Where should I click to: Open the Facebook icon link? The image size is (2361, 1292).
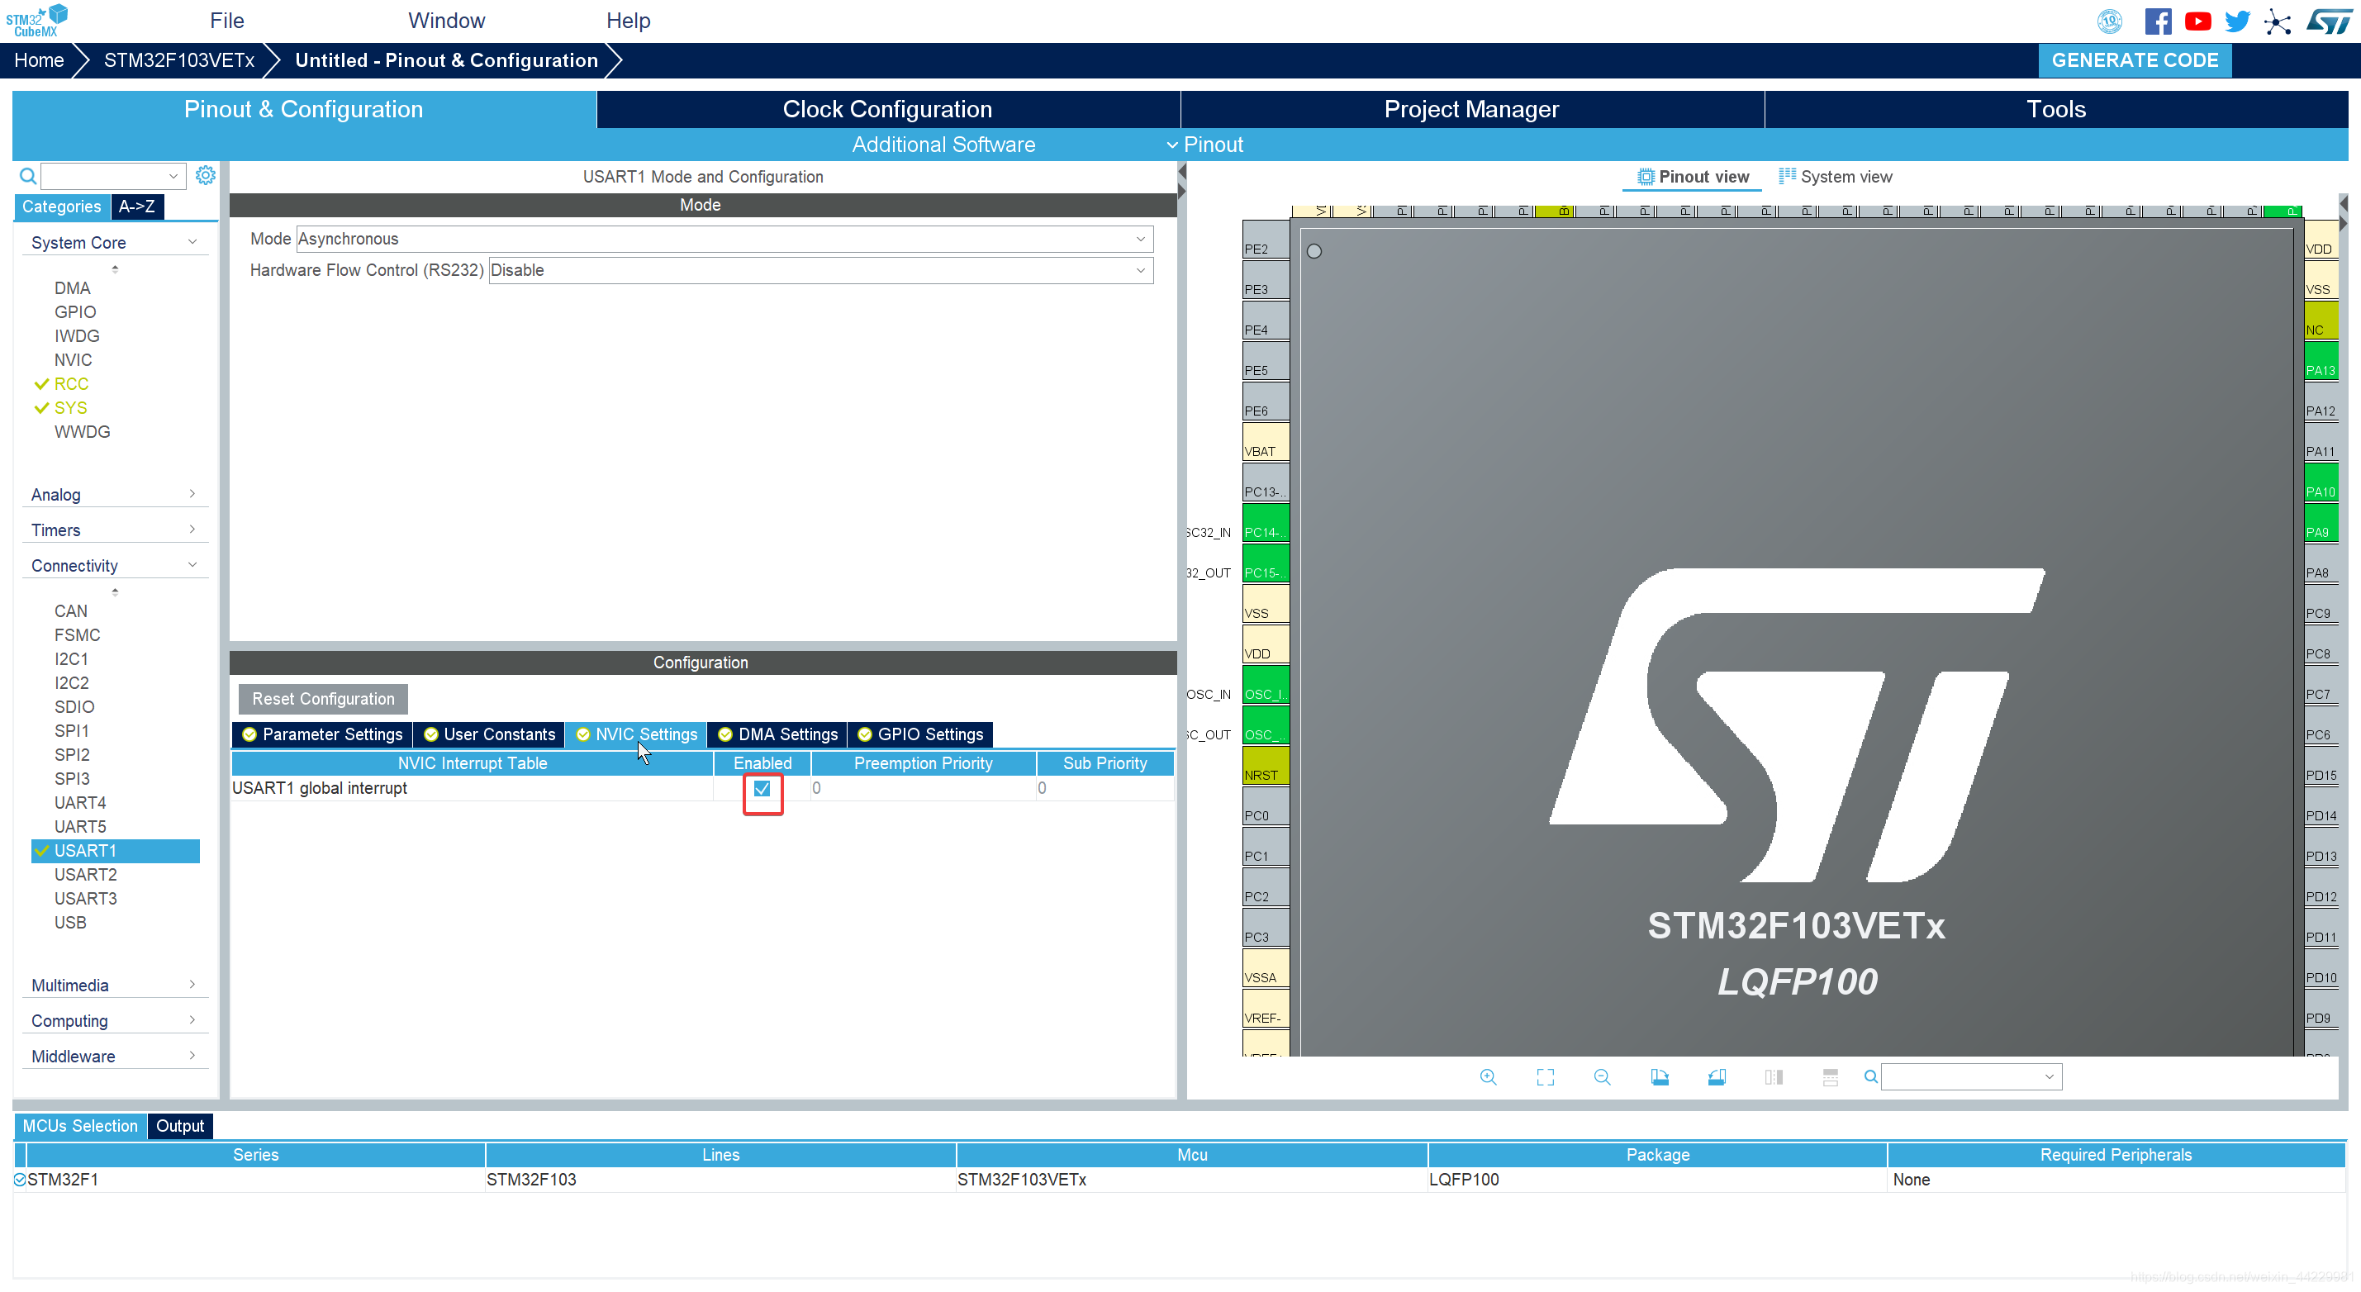coord(2158,21)
